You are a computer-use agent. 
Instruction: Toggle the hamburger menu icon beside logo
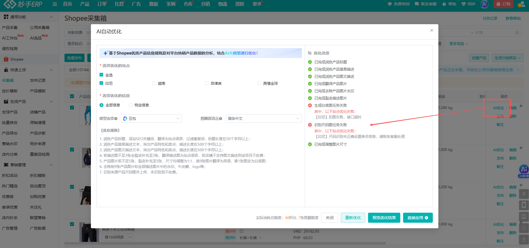[55, 4]
